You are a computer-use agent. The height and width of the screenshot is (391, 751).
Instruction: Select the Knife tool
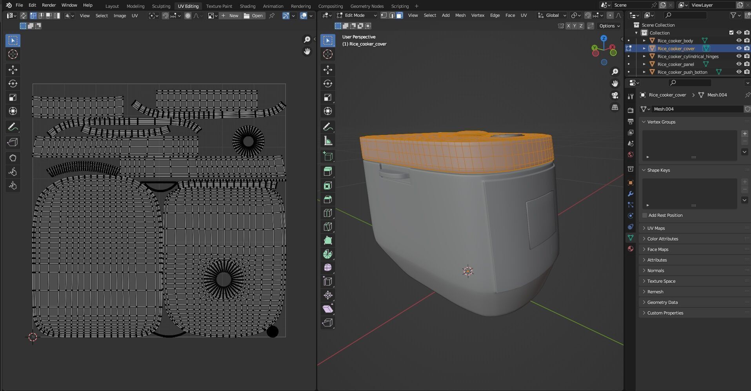coord(328,227)
